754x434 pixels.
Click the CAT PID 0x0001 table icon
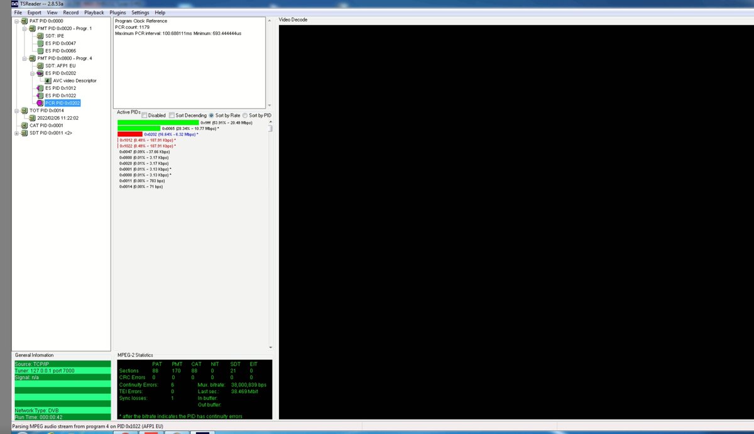click(x=25, y=125)
